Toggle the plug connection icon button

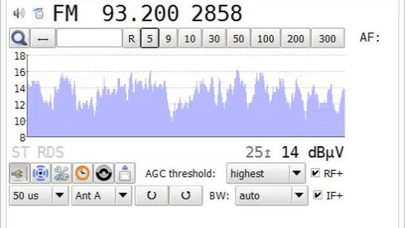pos(20,173)
